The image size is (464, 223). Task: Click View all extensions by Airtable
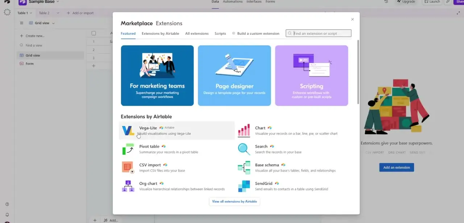coord(235,202)
